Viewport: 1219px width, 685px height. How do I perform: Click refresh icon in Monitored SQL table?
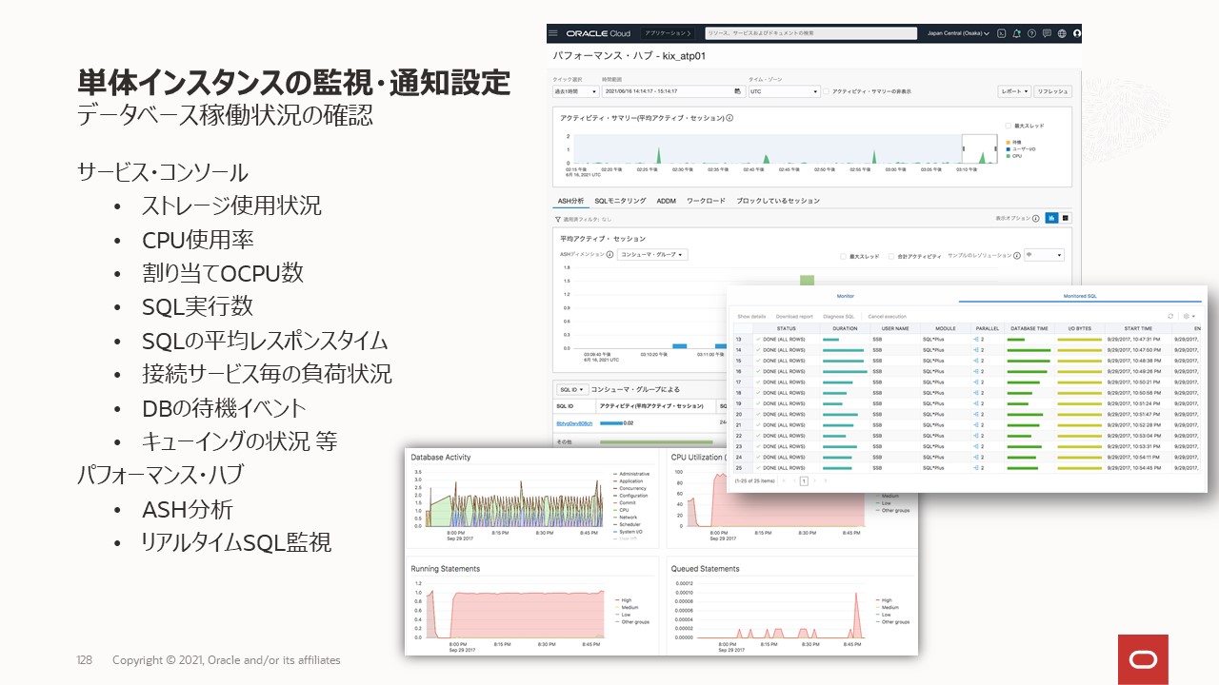tap(1170, 316)
